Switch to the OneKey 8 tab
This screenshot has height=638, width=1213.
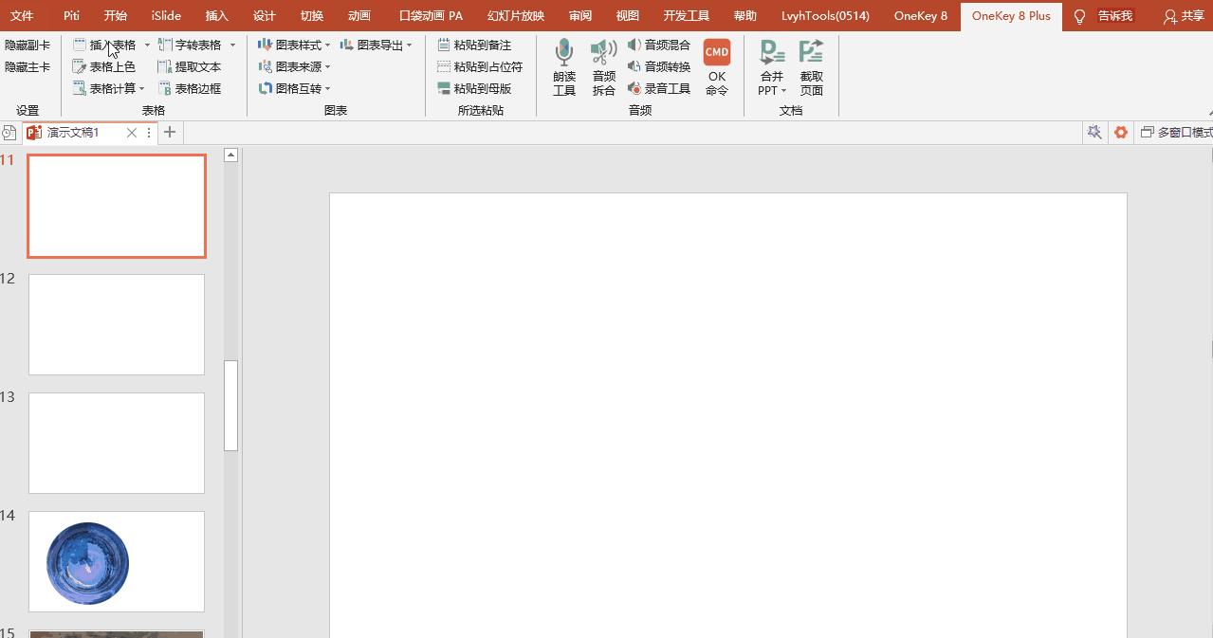[x=920, y=15]
